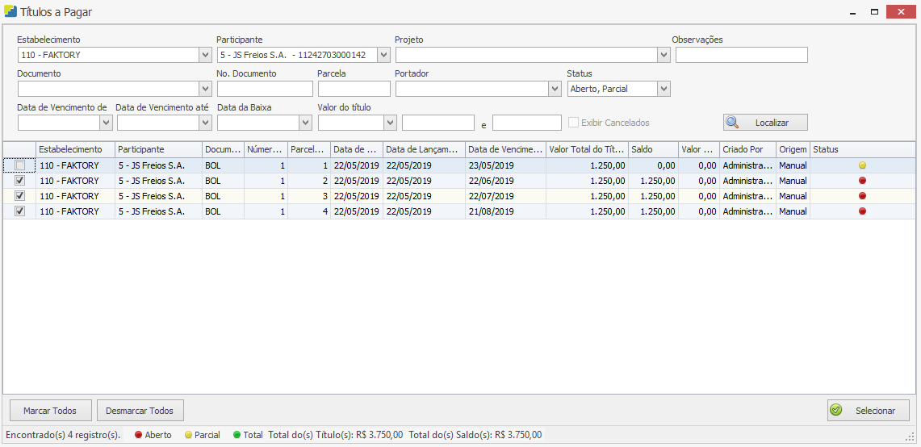The image size is (921, 447).
Task: Click the green Total legend dot
Action: click(237, 435)
